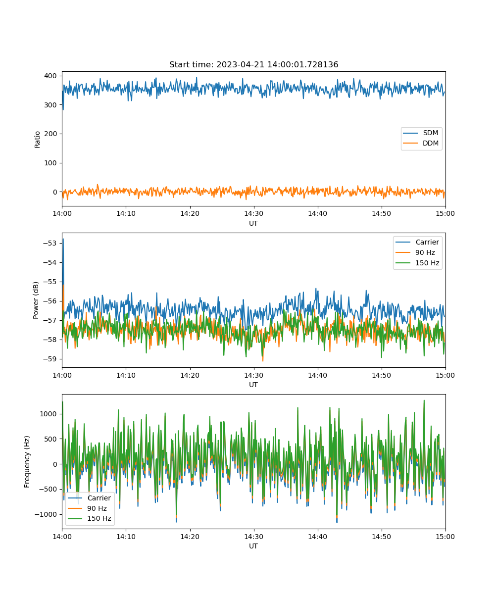Click the UT label under the power plot

[x=253, y=385]
